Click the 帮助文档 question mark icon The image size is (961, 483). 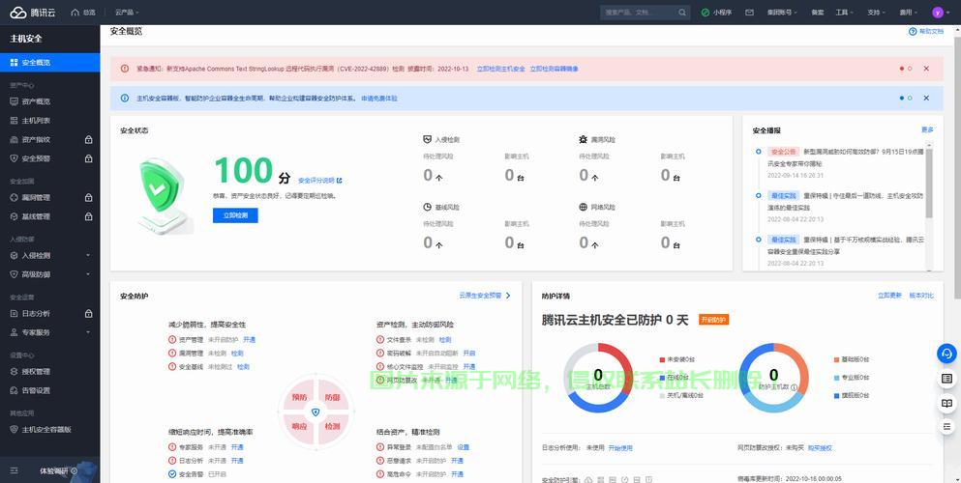(x=913, y=31)
